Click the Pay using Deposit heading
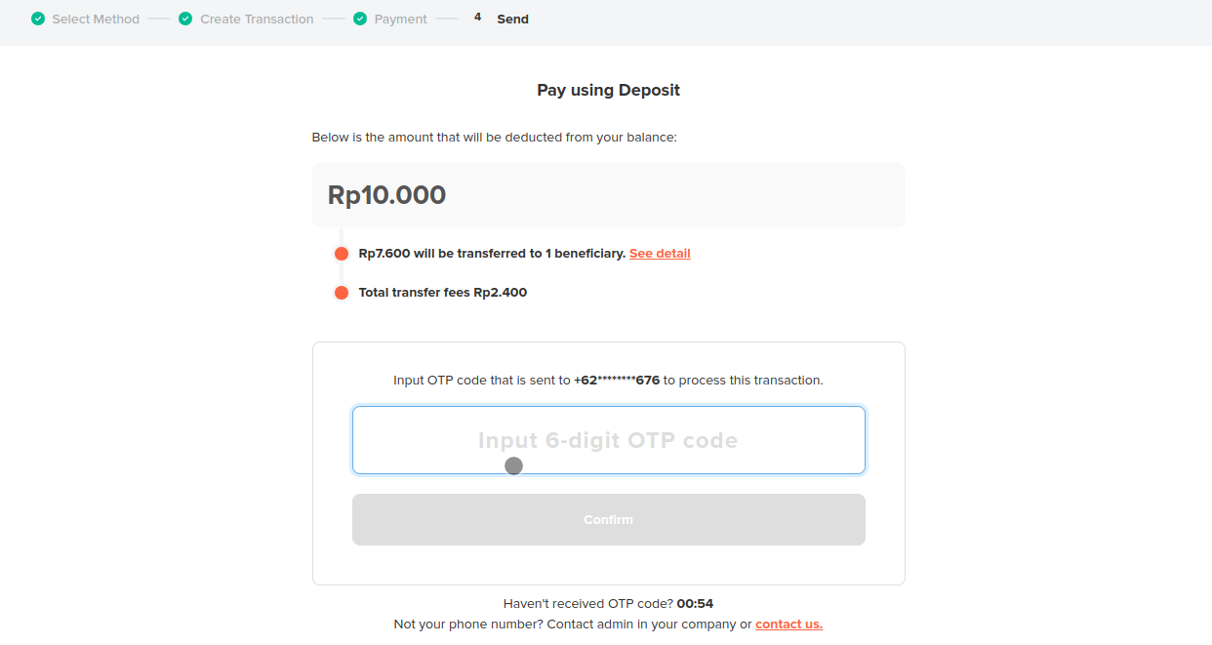 coord(608,90)
